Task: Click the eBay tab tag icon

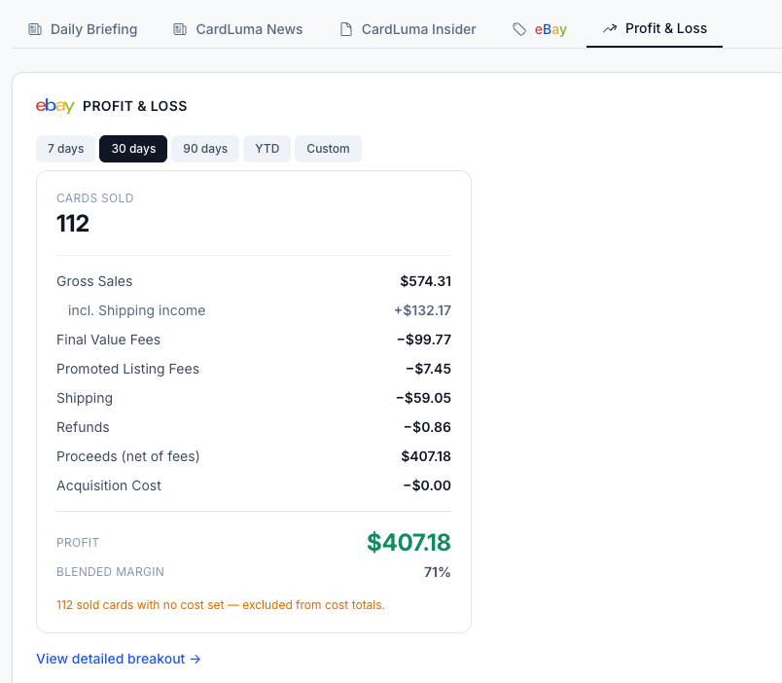Action: 519,29
